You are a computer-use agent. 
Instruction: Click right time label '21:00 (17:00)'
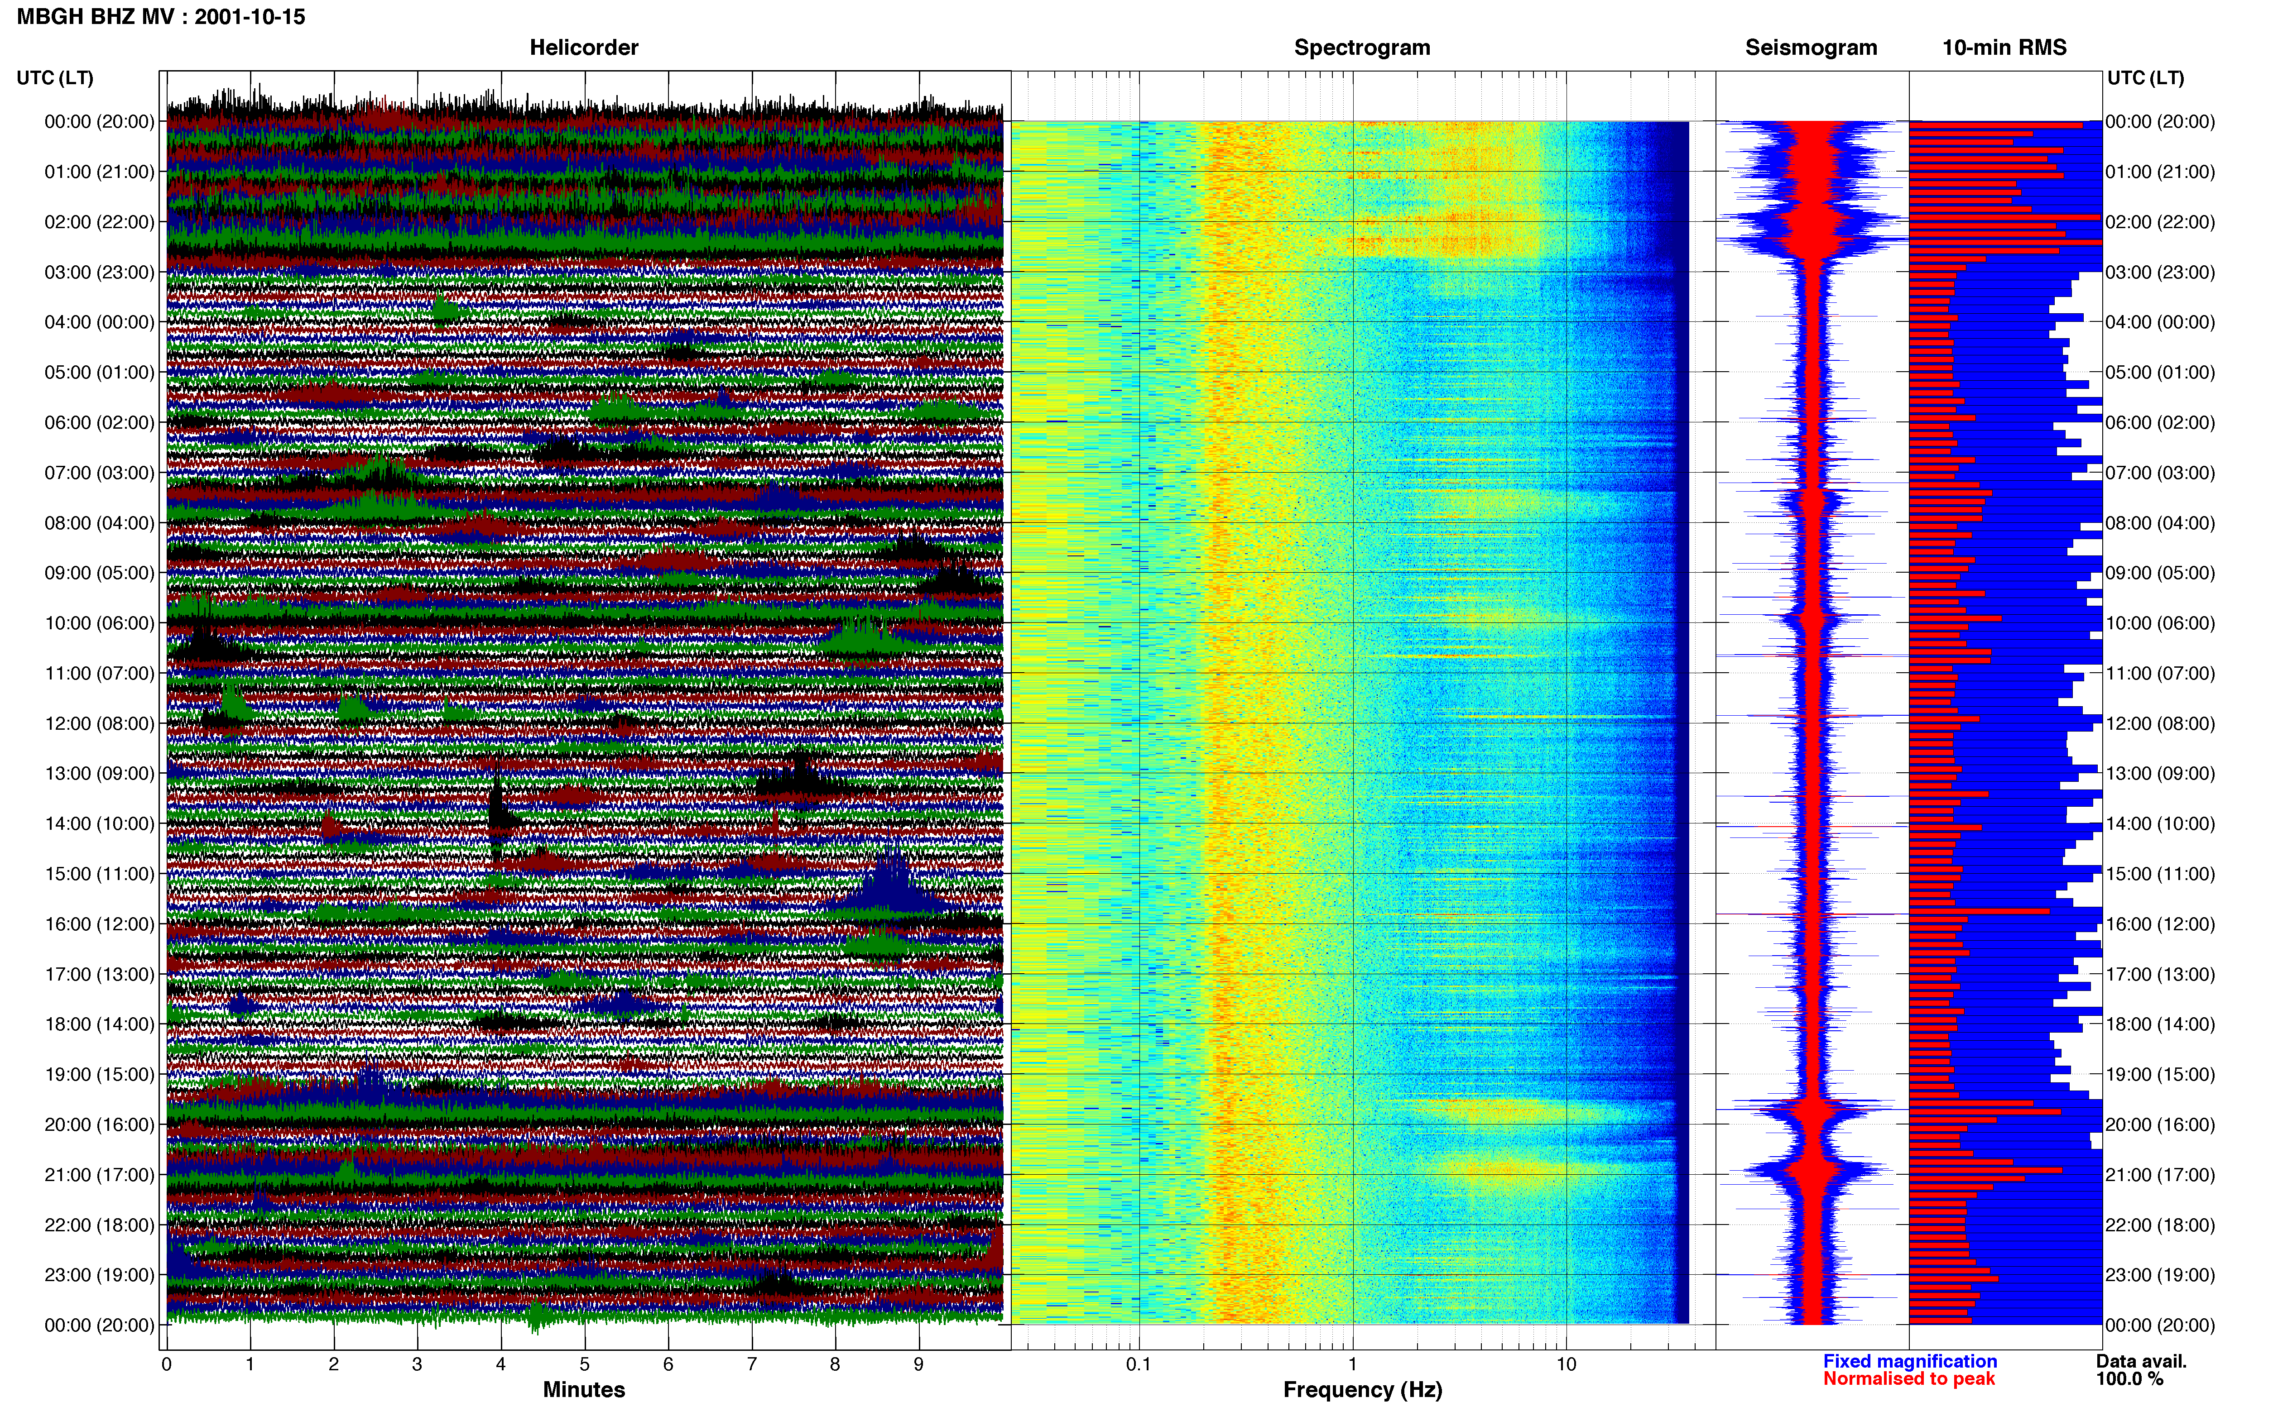point(2160,1174)
